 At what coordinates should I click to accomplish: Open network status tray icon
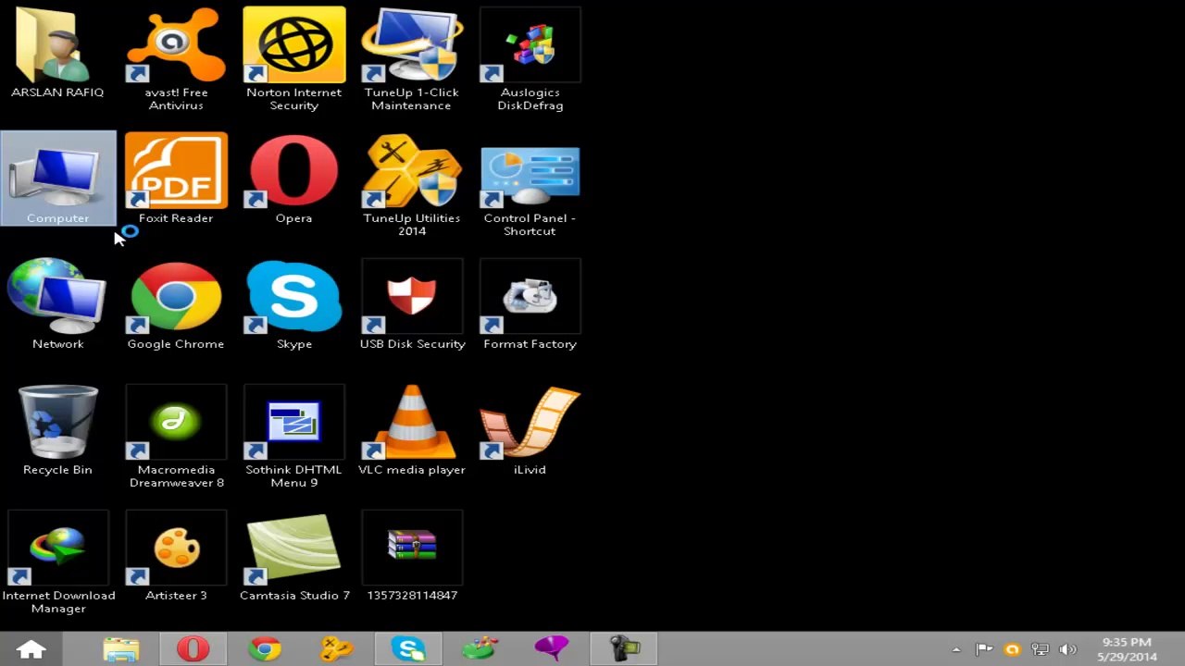(1040, 649)
